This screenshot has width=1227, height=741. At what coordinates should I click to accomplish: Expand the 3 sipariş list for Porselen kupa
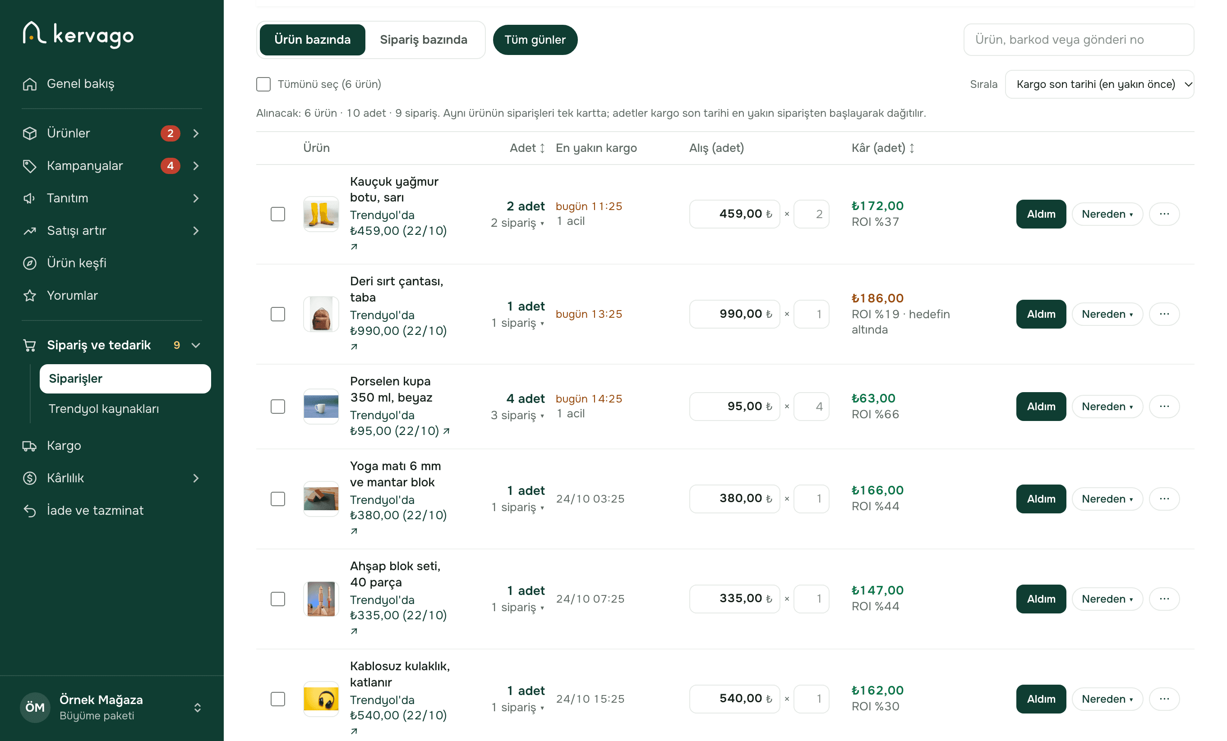pyautogui.click(x=517, y=415)
